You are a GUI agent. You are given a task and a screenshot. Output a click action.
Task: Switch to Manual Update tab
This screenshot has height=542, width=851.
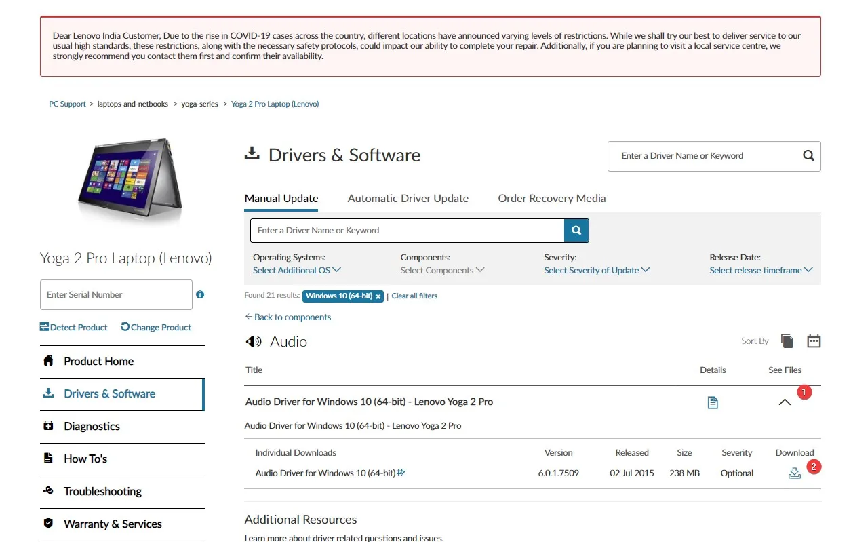pyautogui.click(x=281, y=199)
